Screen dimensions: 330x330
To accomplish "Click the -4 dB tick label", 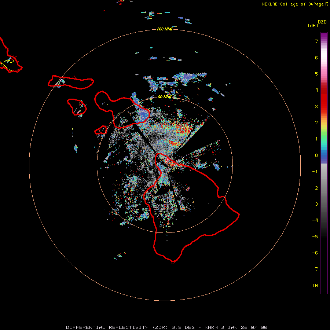I will tap(315, 220).
